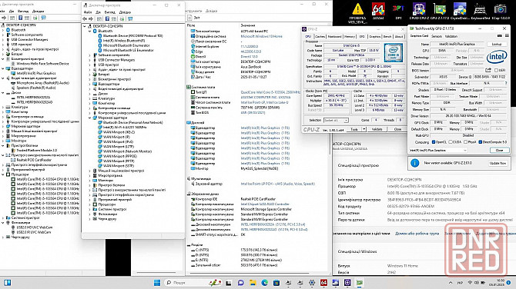Switch to Validation tab in GPU-Z
The height and width of the screenshot is (289, 516).
pos(451,36)
